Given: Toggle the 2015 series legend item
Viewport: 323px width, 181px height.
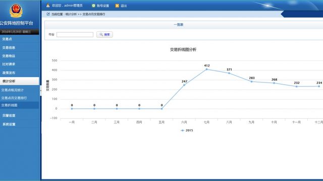Looking at the screenshot, I should point(187,130).
